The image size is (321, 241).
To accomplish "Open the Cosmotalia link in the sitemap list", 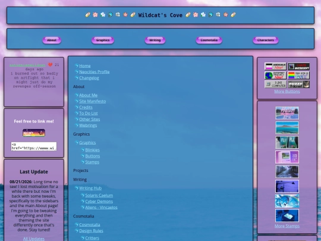I will click(90, 225).
